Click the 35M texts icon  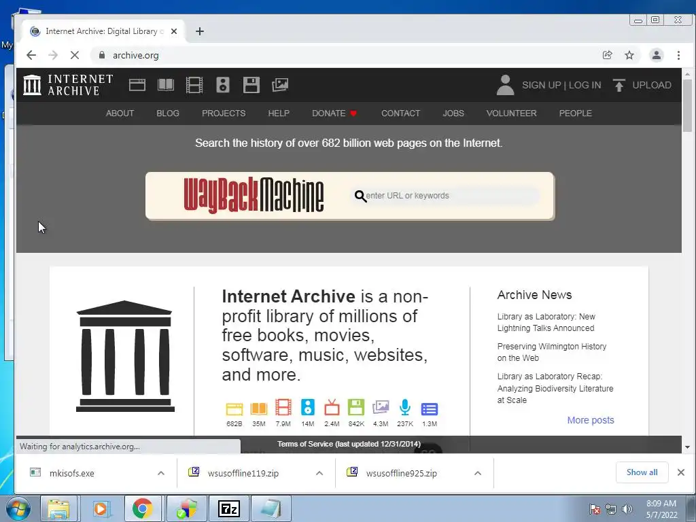tap(259, 408)
